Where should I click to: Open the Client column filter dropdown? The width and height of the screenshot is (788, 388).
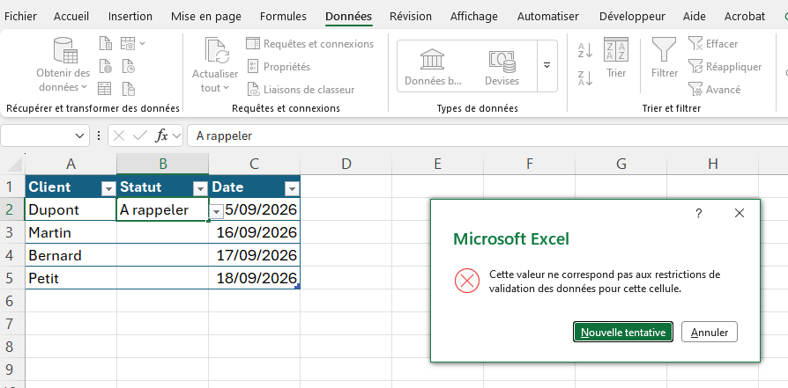tap(108, 189)
